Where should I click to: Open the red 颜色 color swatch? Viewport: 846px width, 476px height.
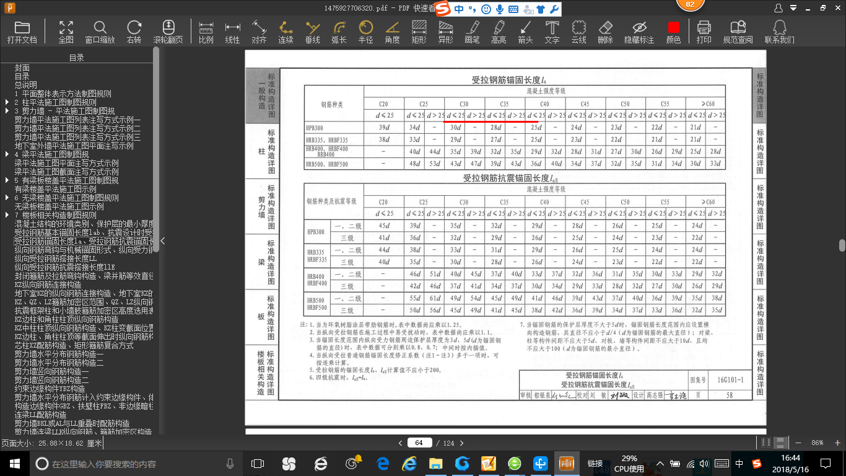tap(674, 32)
